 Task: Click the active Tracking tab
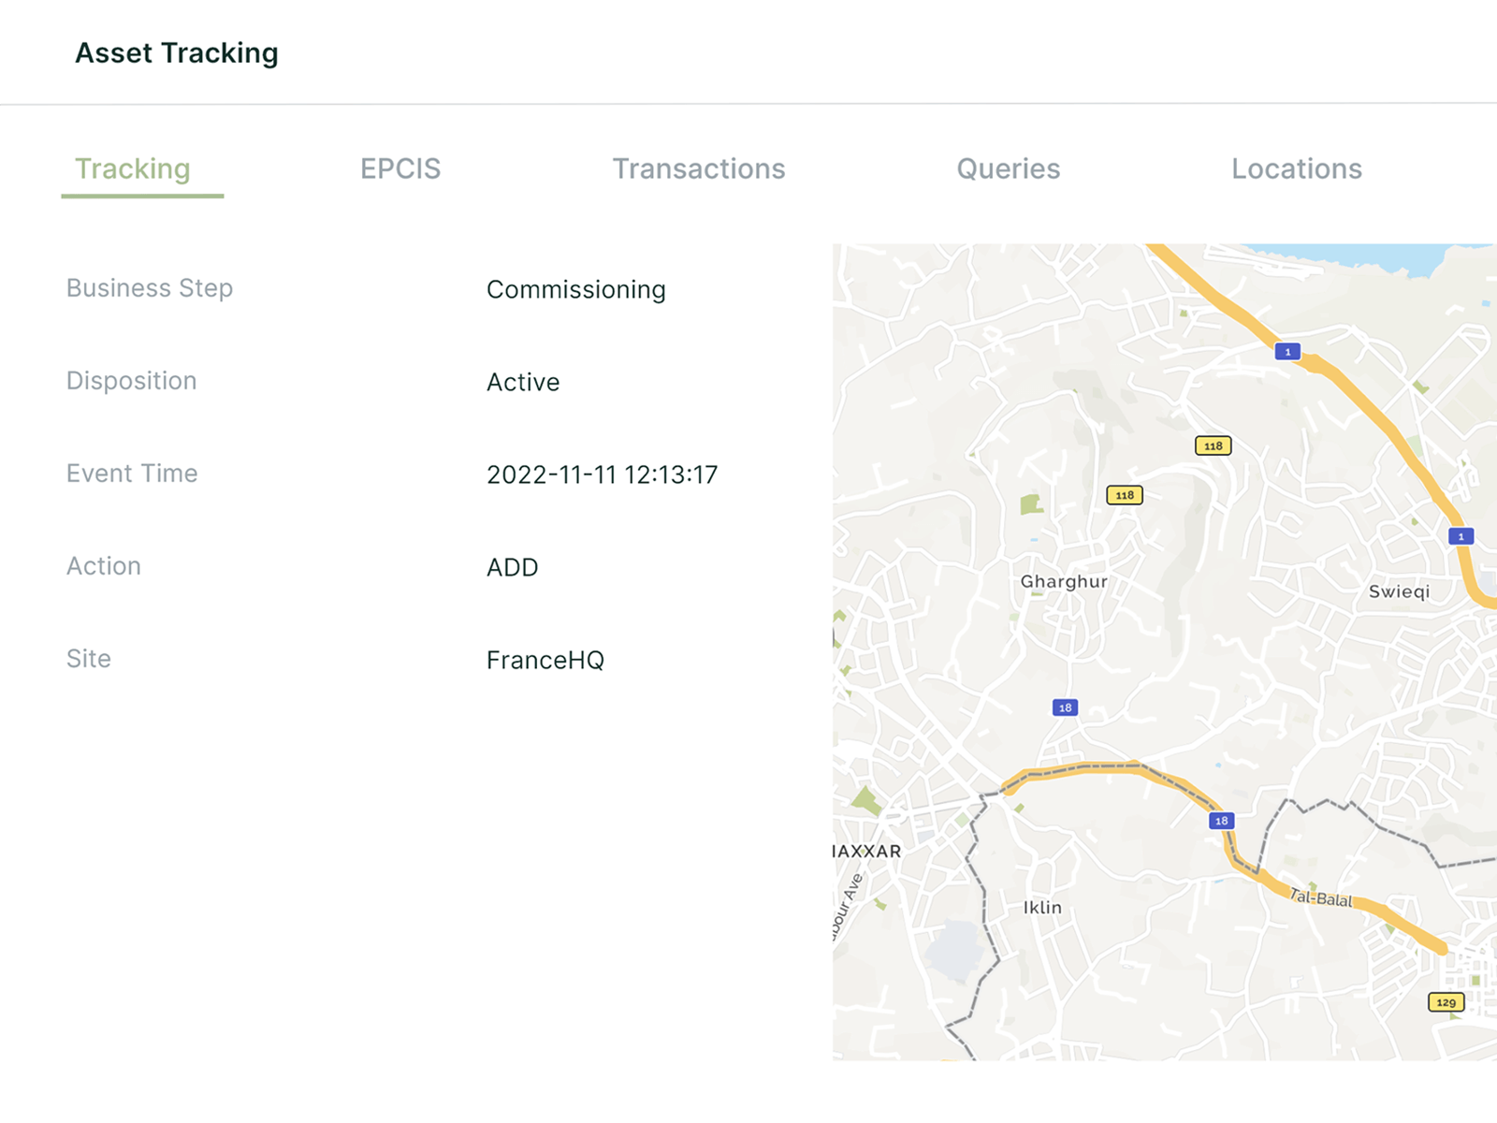tap(133, 168)
